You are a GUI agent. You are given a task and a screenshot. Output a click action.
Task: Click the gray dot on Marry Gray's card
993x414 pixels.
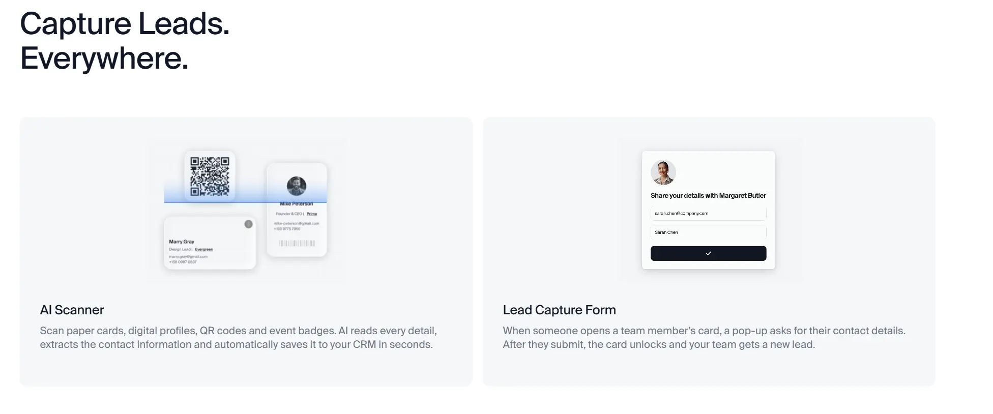tap(248, 224)
